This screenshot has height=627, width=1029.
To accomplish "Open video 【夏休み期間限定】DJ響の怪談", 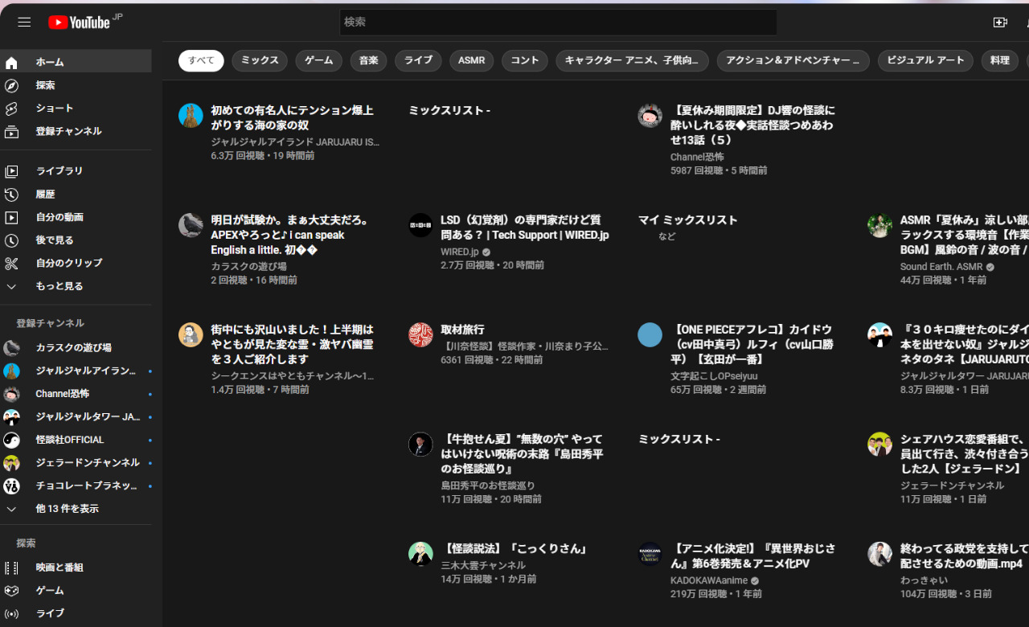I will click(x=752, y=125).
